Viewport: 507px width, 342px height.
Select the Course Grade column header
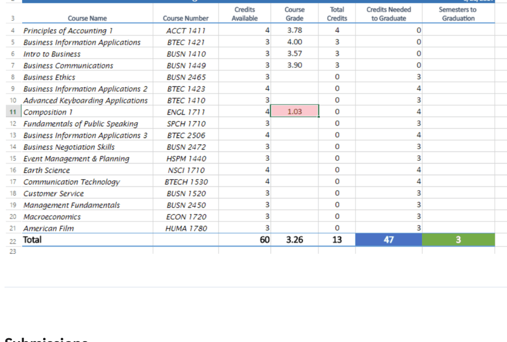[x=294, y=14]
